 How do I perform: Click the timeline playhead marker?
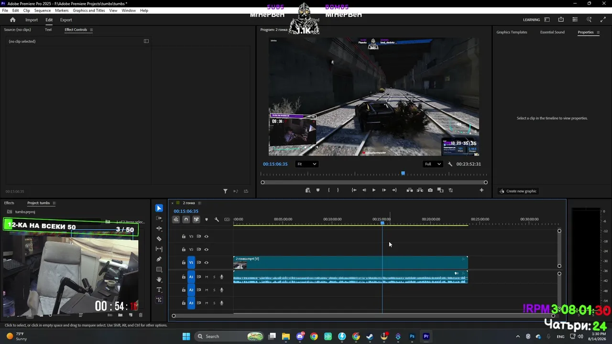pos(382,223)
